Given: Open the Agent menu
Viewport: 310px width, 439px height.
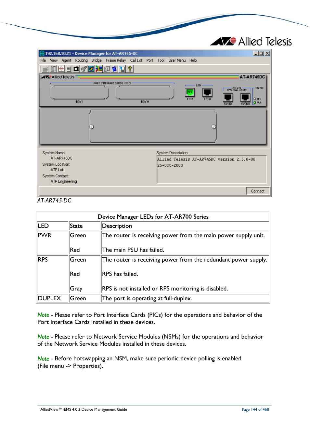Looking at the screenshot, I should point(66,60).
